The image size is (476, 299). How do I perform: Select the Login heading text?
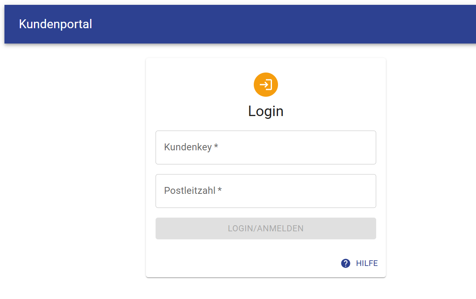point(265,111)
